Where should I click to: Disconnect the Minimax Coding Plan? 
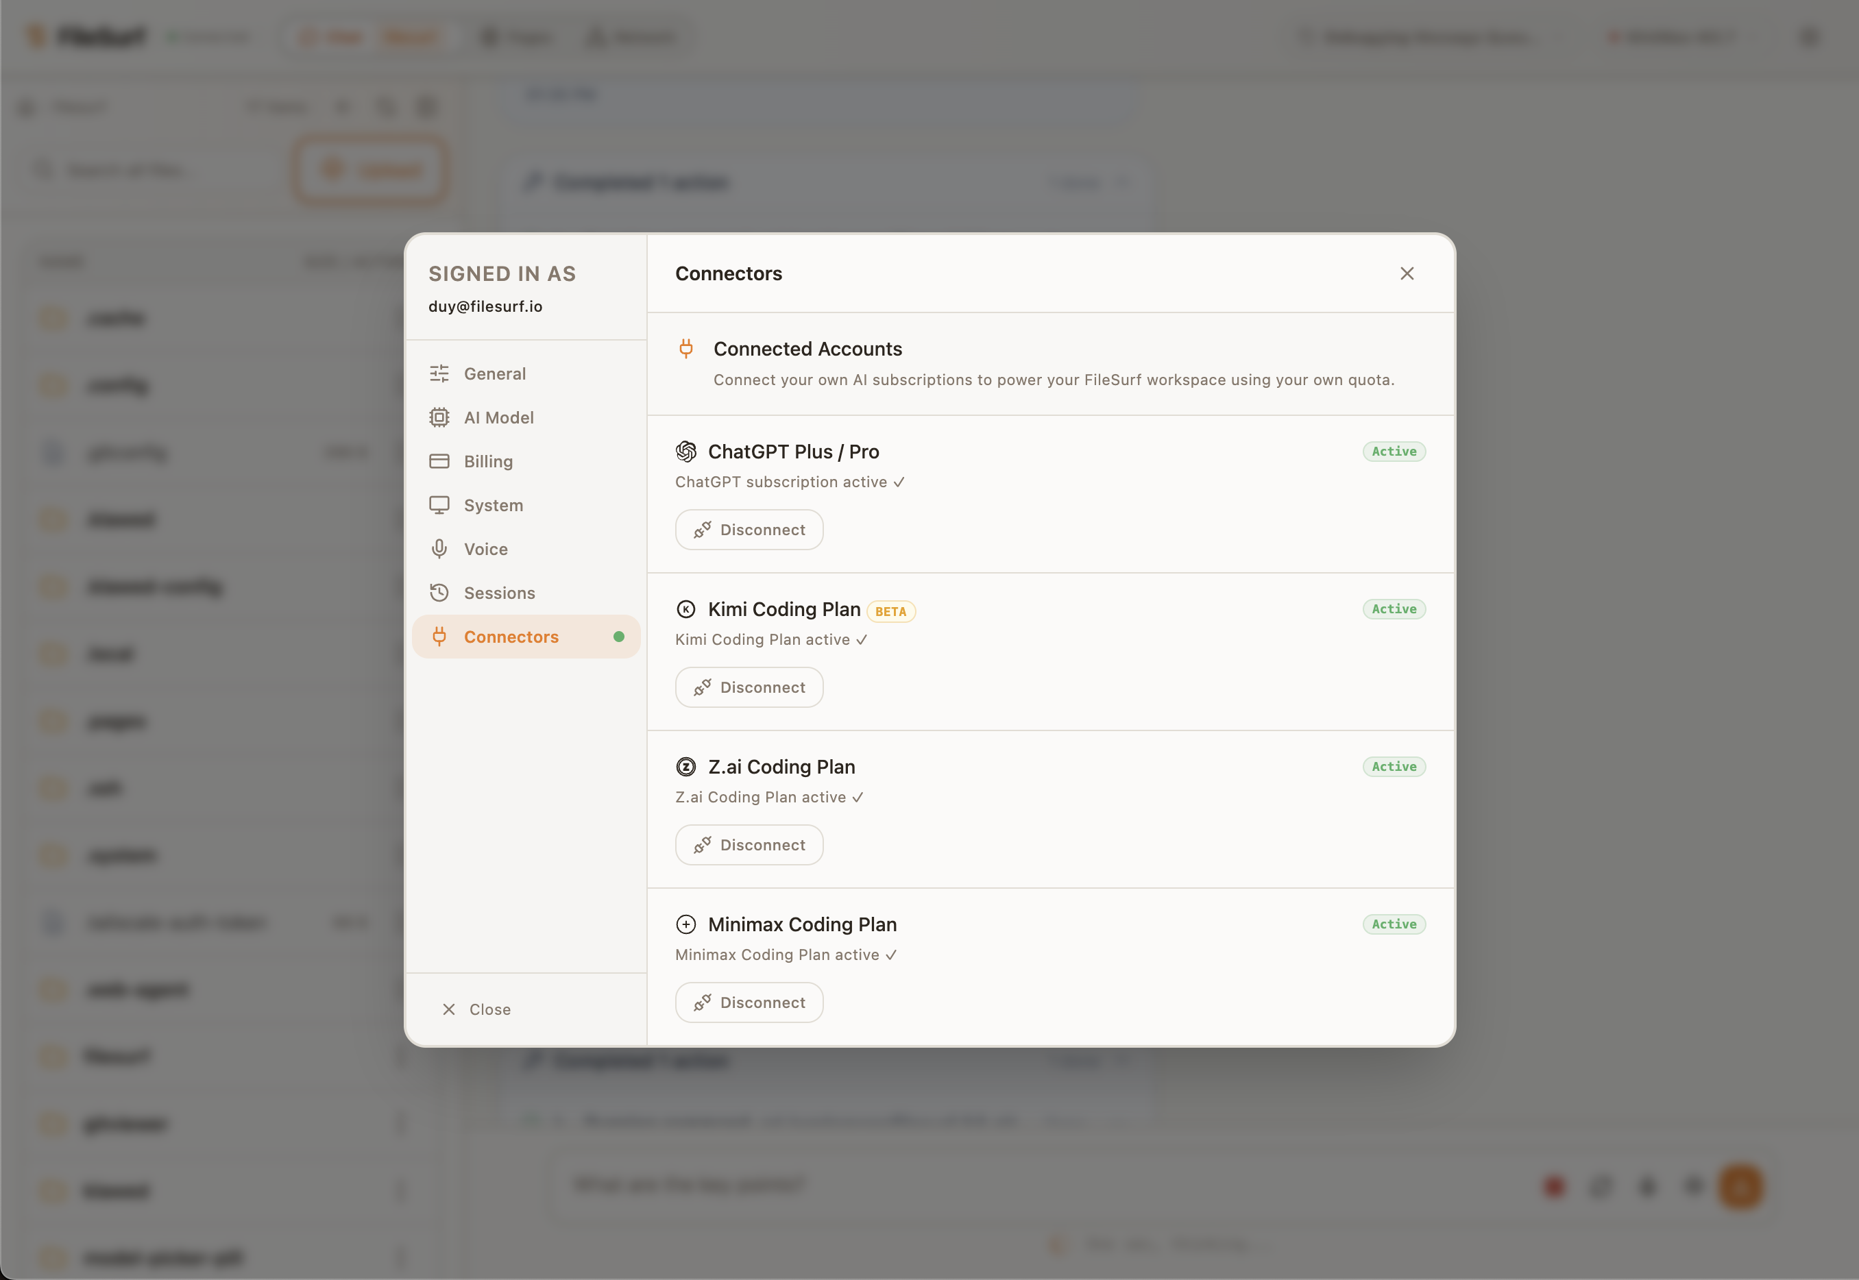749,1002
